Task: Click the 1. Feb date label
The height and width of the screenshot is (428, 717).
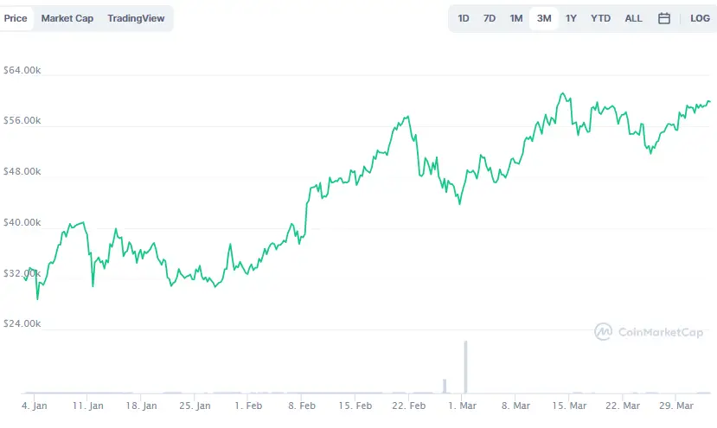Action: click(248, 406)
